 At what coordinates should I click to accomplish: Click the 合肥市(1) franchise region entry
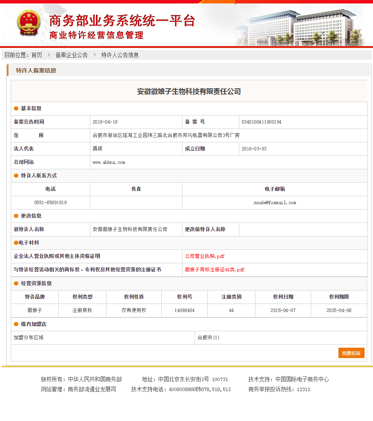click(x=208, y=338)
